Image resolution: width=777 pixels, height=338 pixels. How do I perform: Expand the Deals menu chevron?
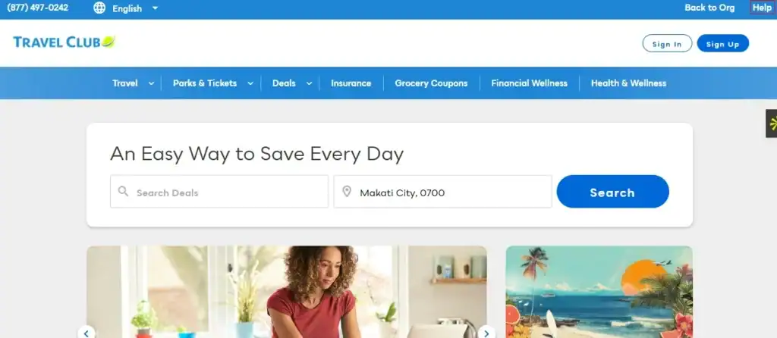pos(309,83)
